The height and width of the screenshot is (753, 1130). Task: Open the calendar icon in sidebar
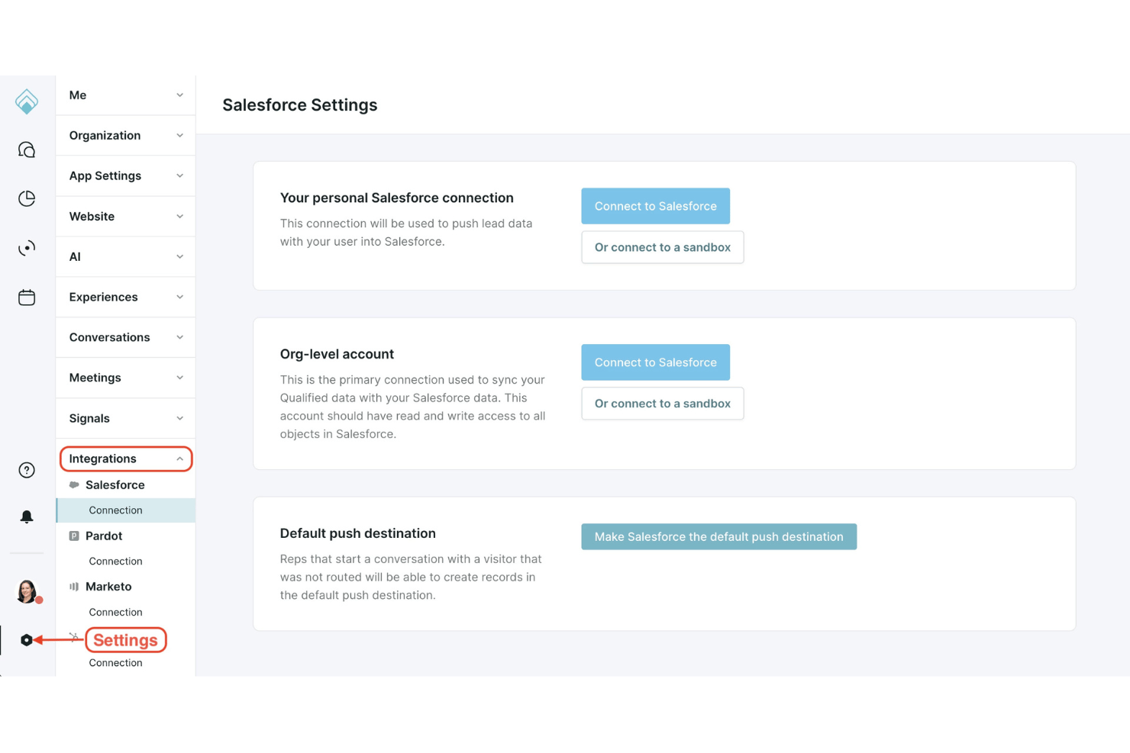coord(27,297)
